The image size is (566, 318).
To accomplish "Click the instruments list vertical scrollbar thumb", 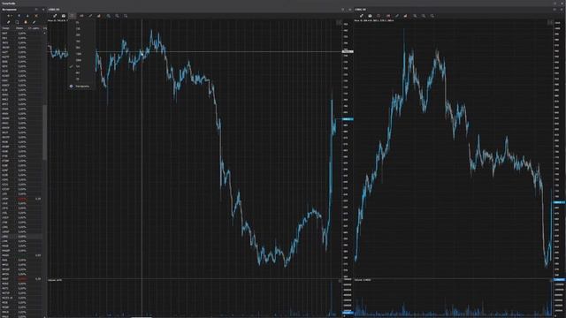I will pos(45,132).
